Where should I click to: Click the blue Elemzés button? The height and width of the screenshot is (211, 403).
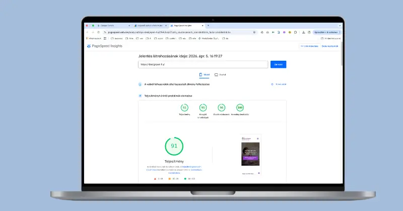(x=279, y=64)
